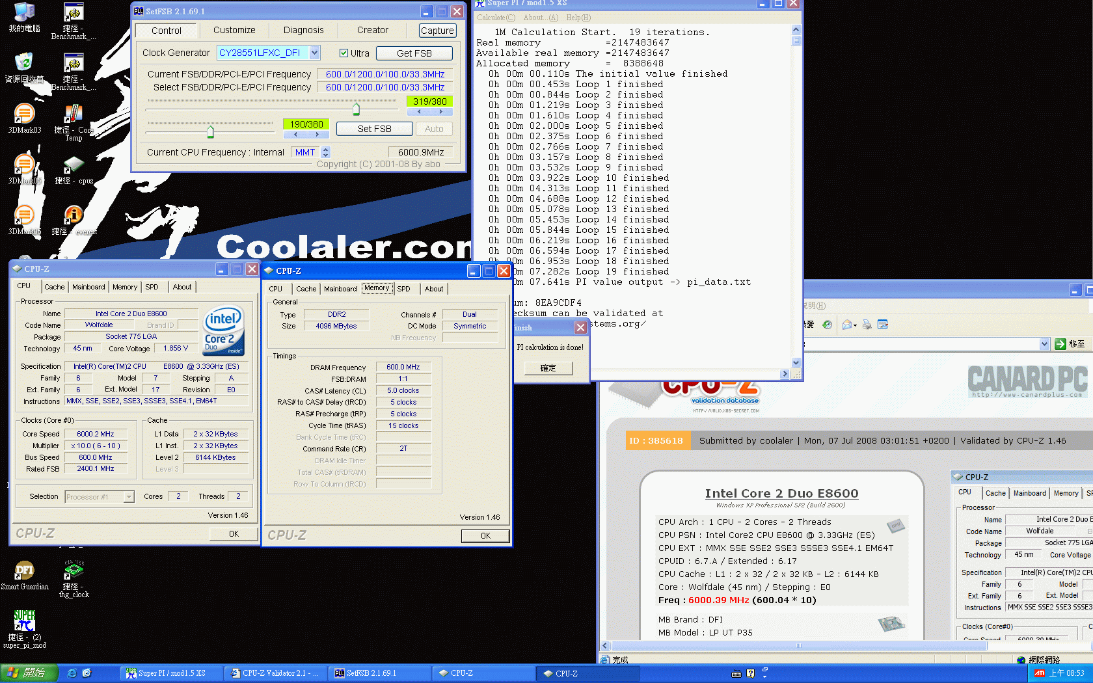Launch the thg_clock shortcut icon
The height and width of the screenshot is (683, 1093).
(x=74, y=579)
